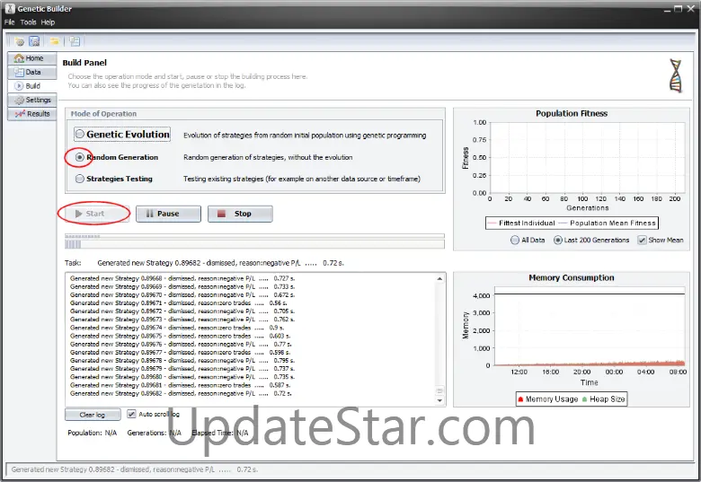Click the DNA helix logo icon
Viewport: 701px width, 482px height.
(676, 76)
